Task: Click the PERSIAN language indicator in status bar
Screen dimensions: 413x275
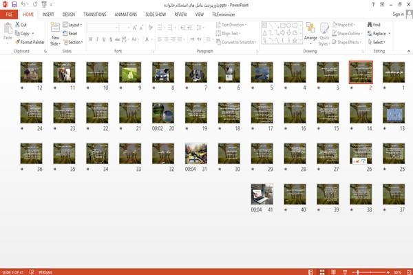Action: (45, 272)
